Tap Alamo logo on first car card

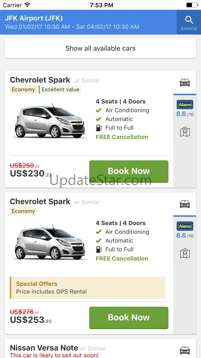point(185,105)
